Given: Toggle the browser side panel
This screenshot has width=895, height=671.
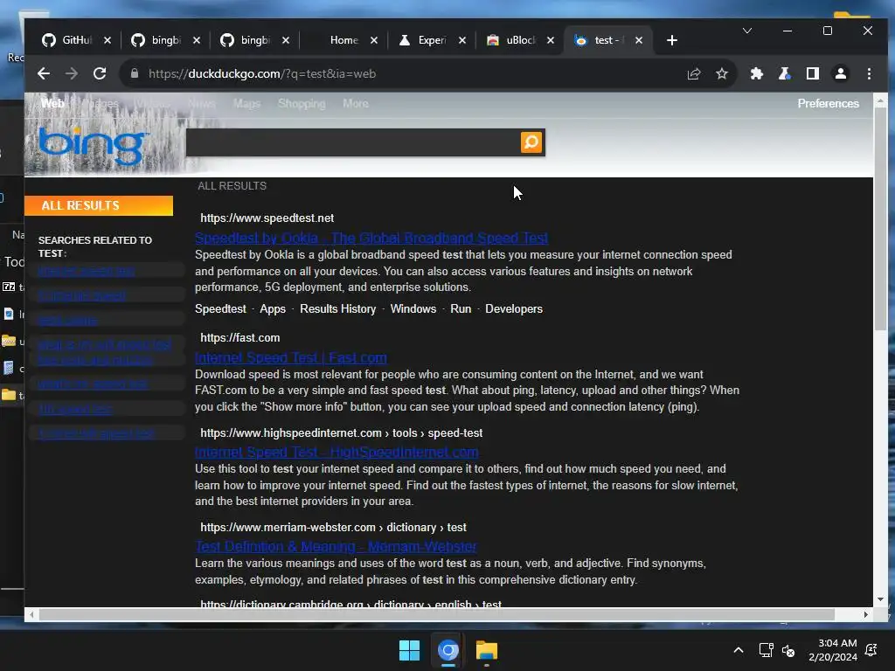Looking at the screenshot, I should point(812,73).
